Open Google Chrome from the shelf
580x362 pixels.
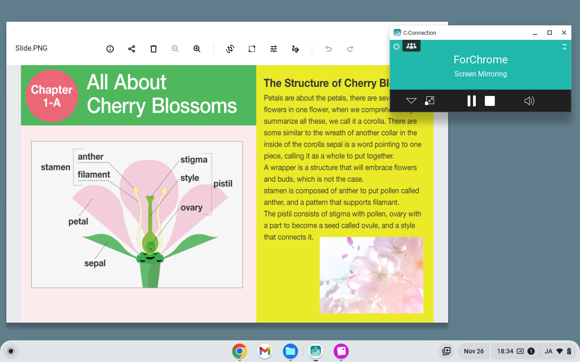click(x=239, y=351)
